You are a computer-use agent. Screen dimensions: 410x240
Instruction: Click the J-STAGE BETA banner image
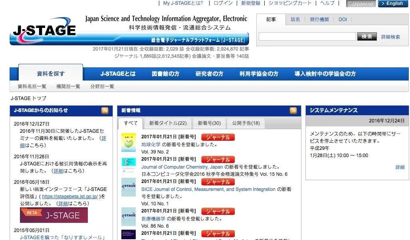54,215
